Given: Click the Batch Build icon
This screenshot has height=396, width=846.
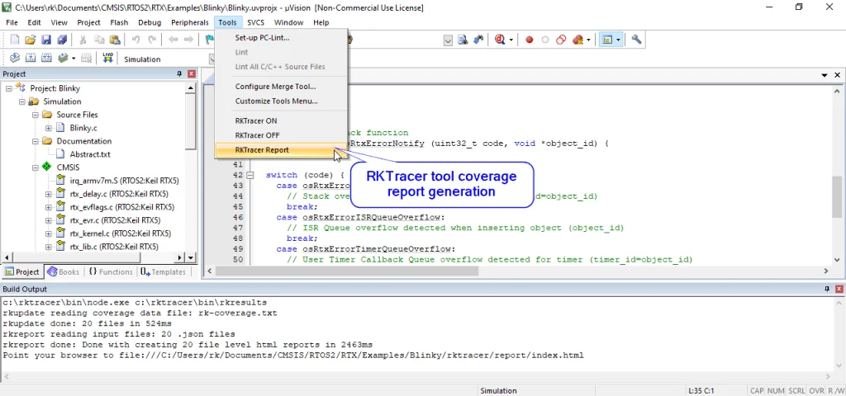Looking at the screenshot, I should pyautogui.click(x=63, y=59).
